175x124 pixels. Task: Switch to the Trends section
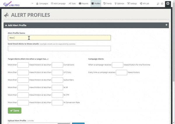point(107,4)
